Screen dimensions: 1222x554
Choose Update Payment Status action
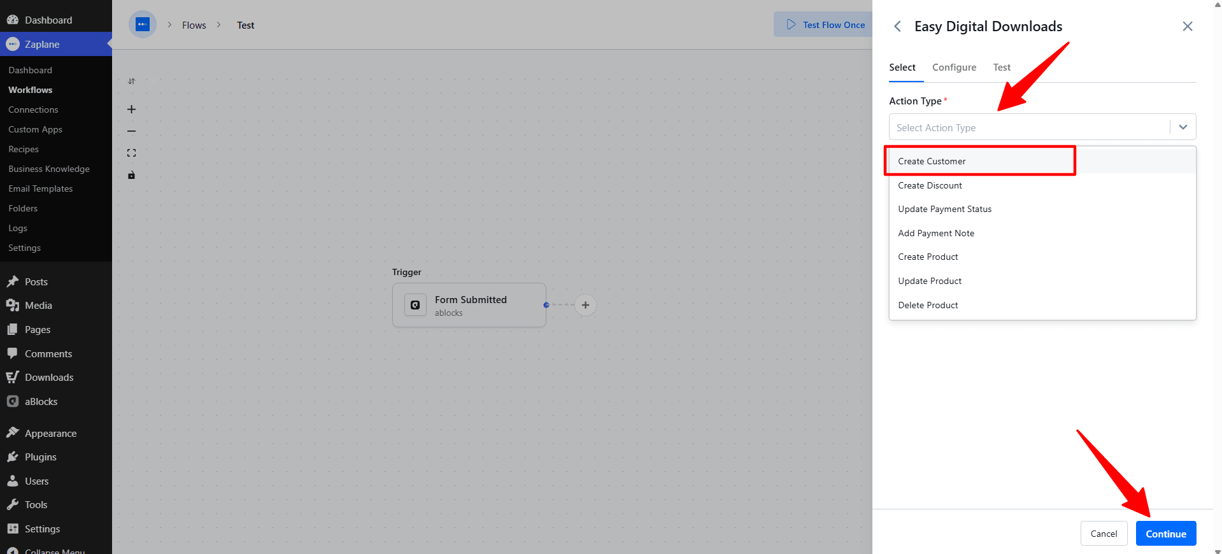coord(1042,209)
